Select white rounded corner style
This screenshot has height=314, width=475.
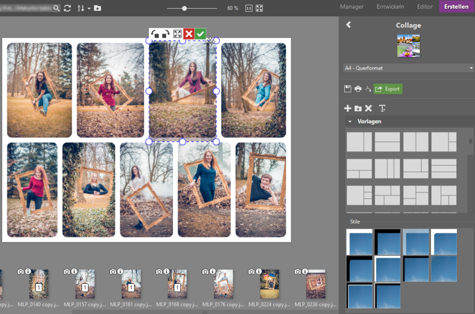click(444, 242)
